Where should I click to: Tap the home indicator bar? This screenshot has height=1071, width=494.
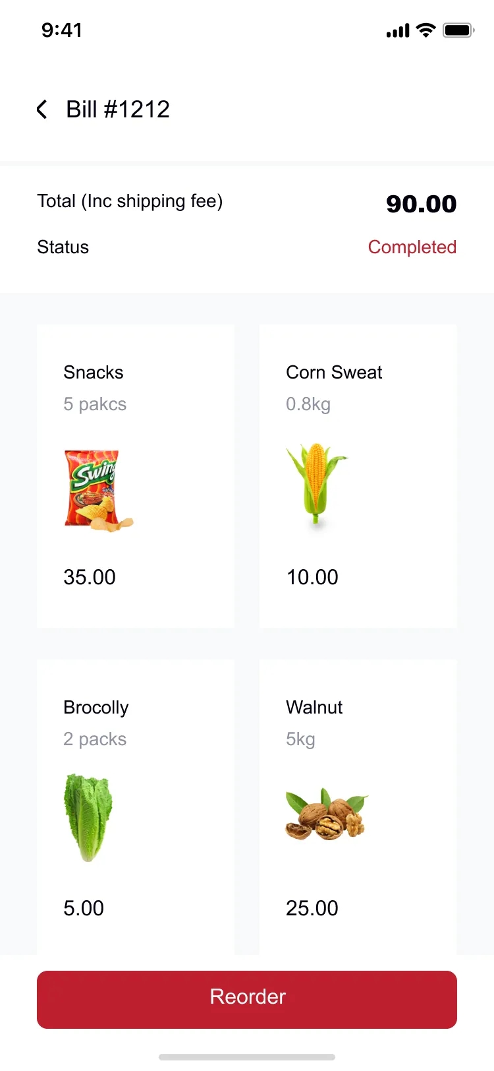(x=247, y=1057)
